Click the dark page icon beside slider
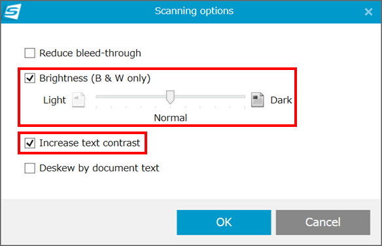 (x=258, y=99)
